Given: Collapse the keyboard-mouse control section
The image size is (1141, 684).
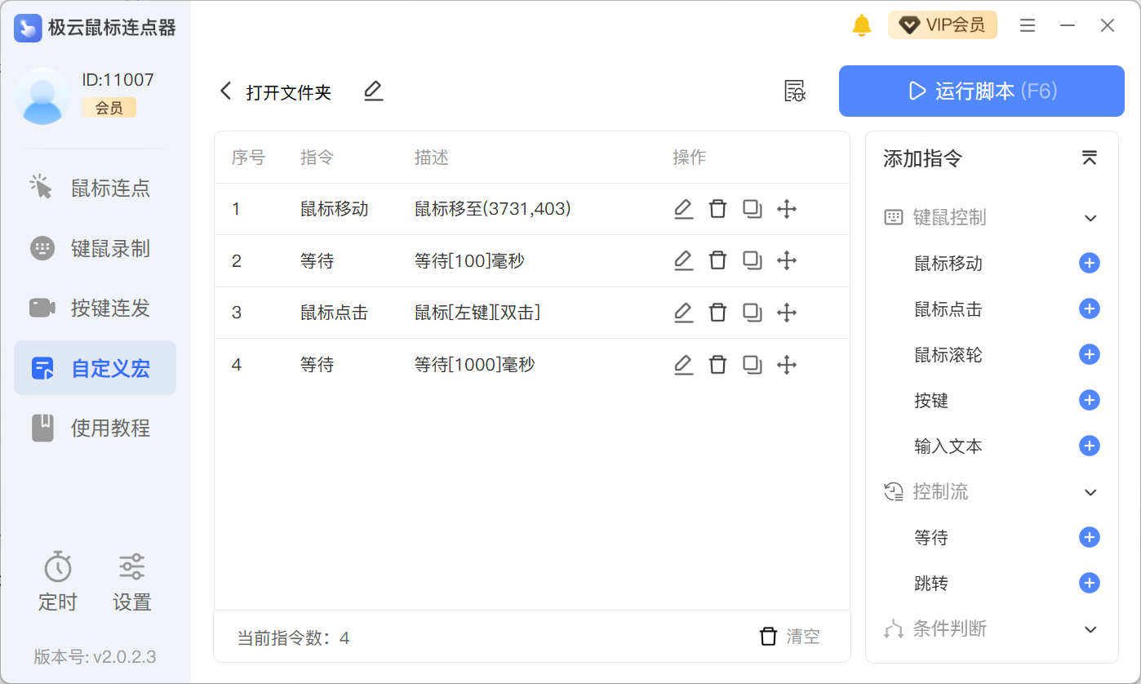Looking at the screenshot, I should point(1090,218).
